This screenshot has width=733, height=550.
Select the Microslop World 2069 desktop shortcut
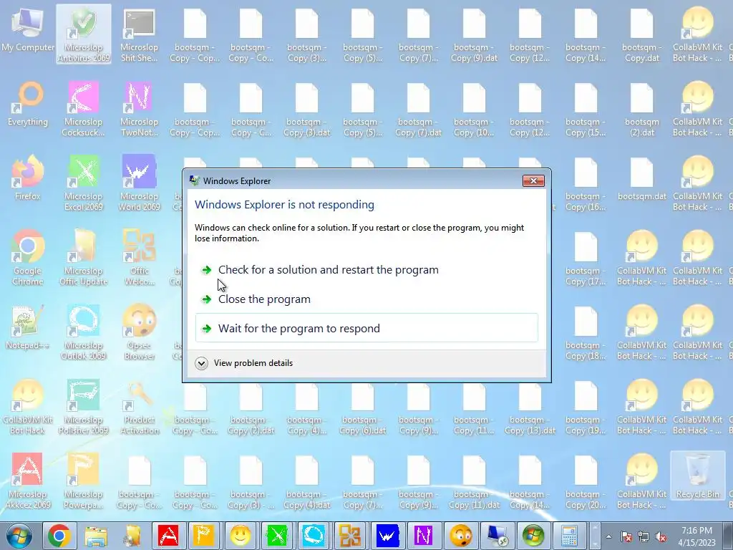point(140,183)
